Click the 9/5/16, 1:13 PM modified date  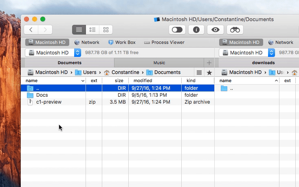click(149, 95)
